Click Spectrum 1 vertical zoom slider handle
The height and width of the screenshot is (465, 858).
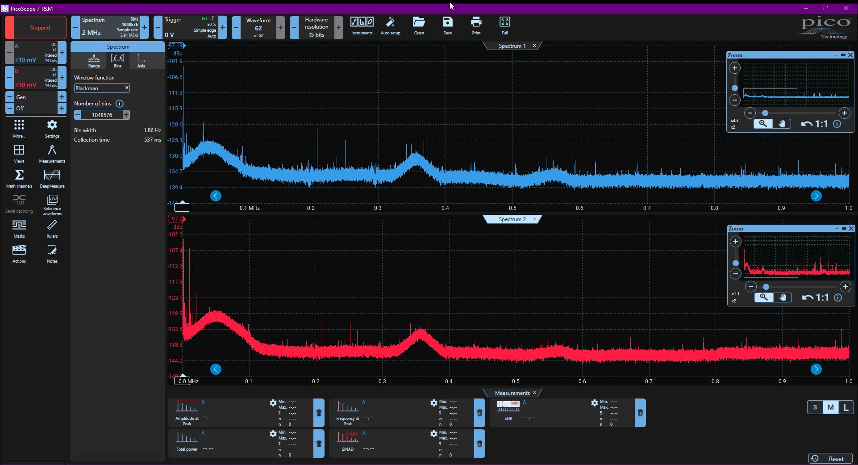735,88
